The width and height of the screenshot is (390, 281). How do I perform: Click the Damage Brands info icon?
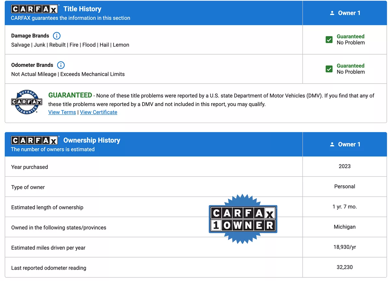point(57,36)
